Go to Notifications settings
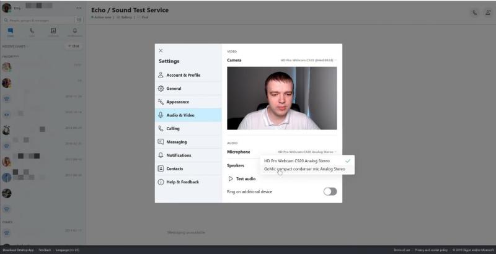496x254 pixels. click(x=188, y=155)
